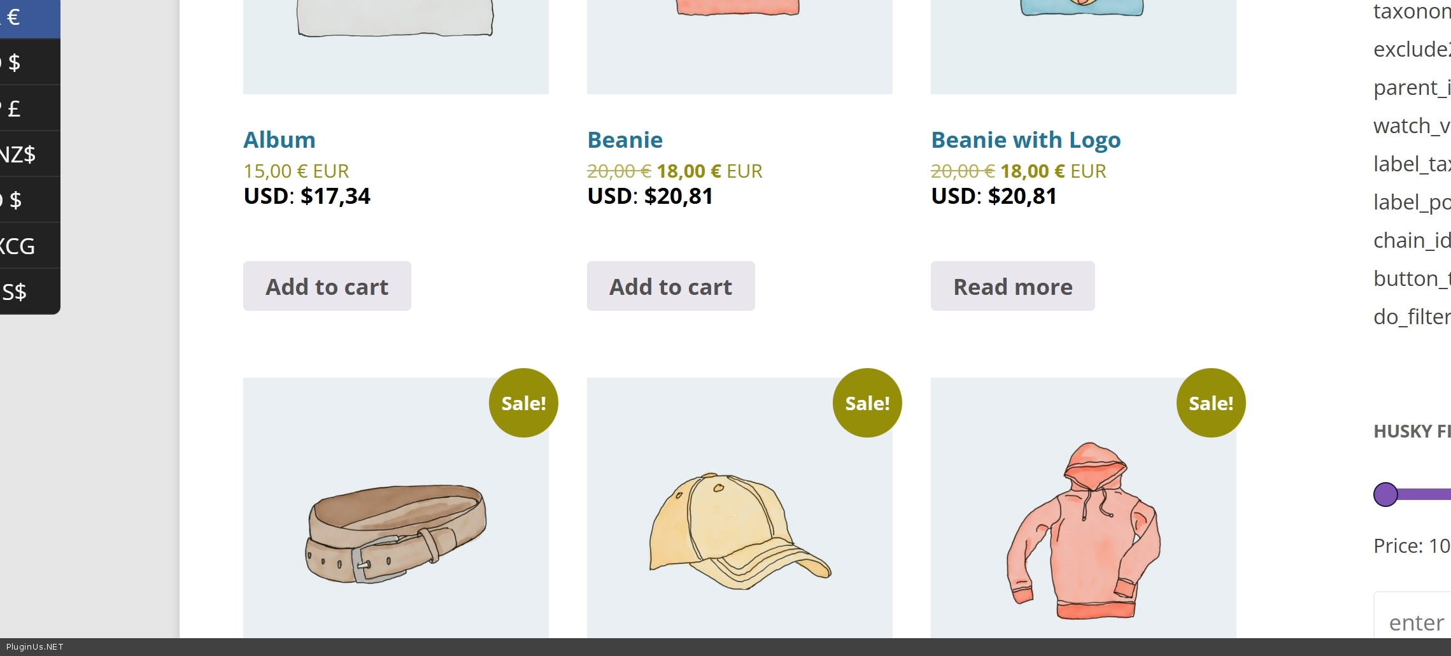Click the purple price slider handle
Viewport: 1451px width, 656px height.
coord(1385,494)
